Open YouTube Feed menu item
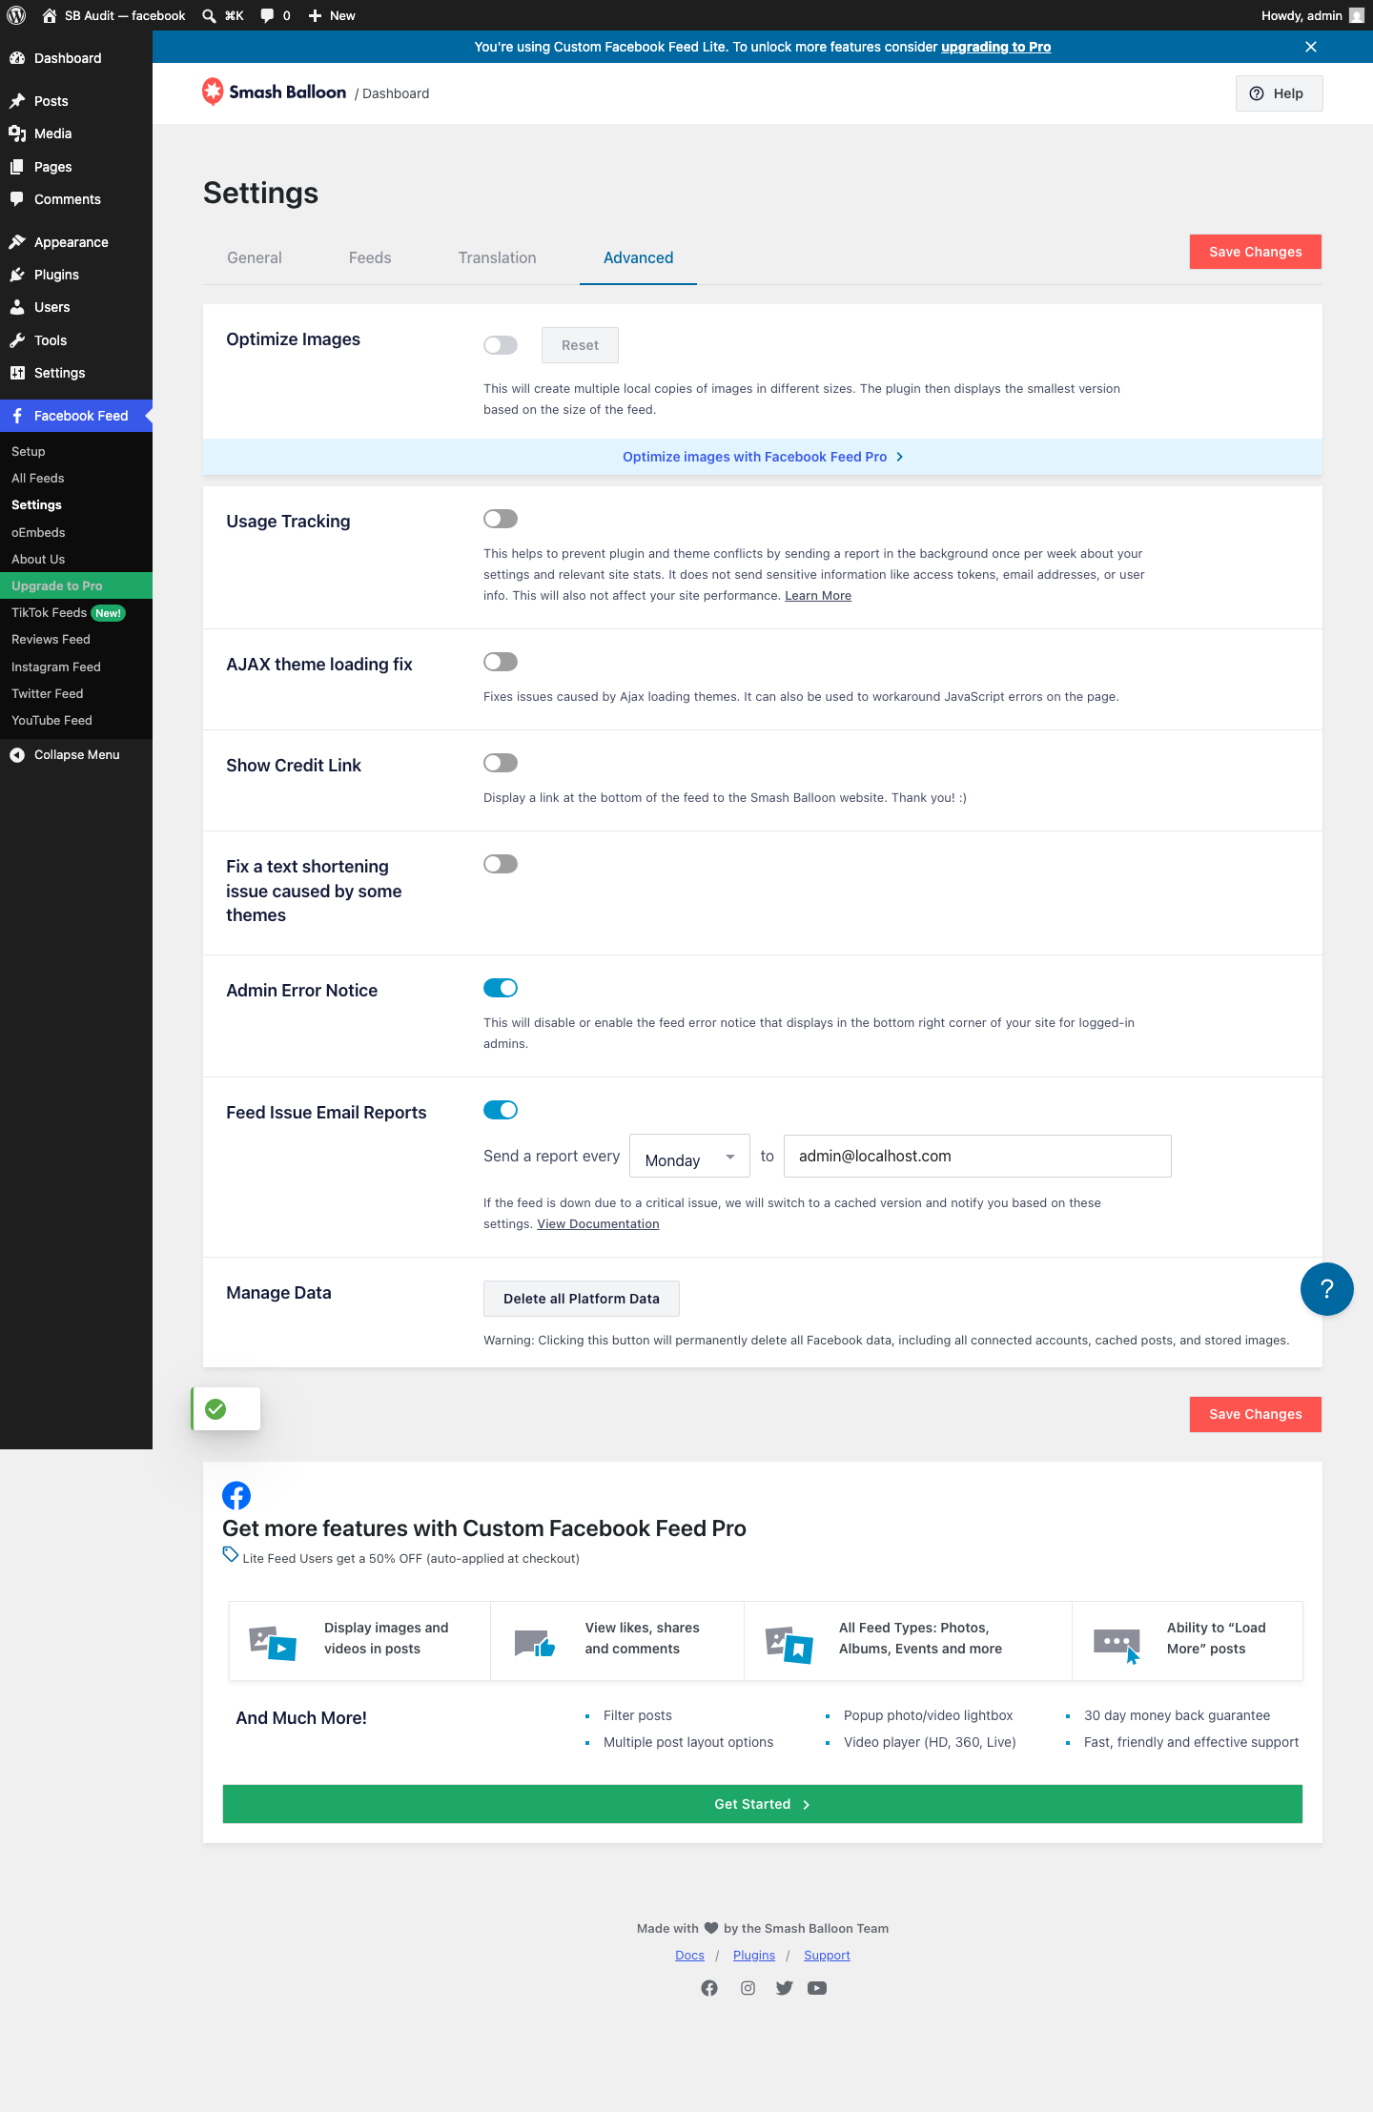This screenshot has height=2112, width=1373. 76,720
